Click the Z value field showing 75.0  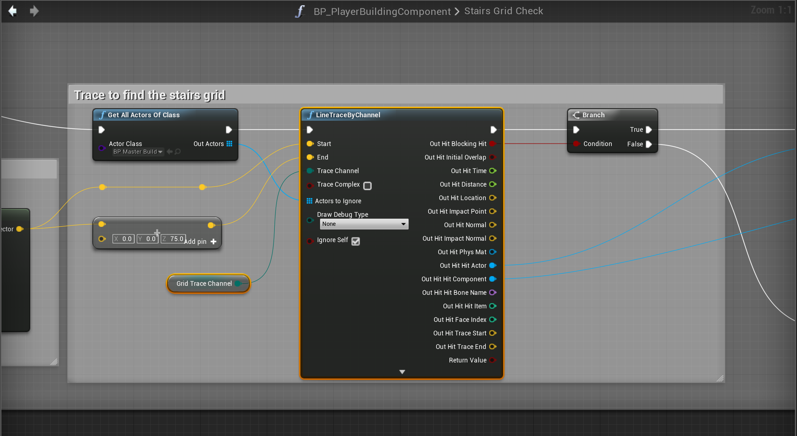tap(173, 239)
